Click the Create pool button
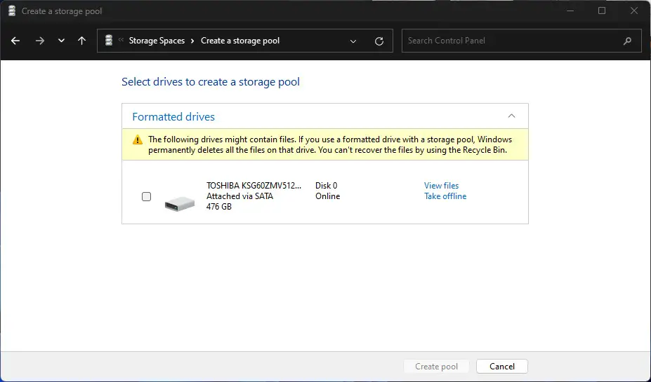 click(436, 367)
